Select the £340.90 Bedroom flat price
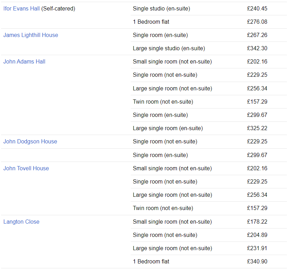 coord(257,261)
